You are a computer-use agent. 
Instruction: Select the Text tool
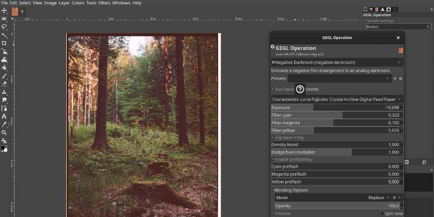pyautogui.click(x=4, y=116)
